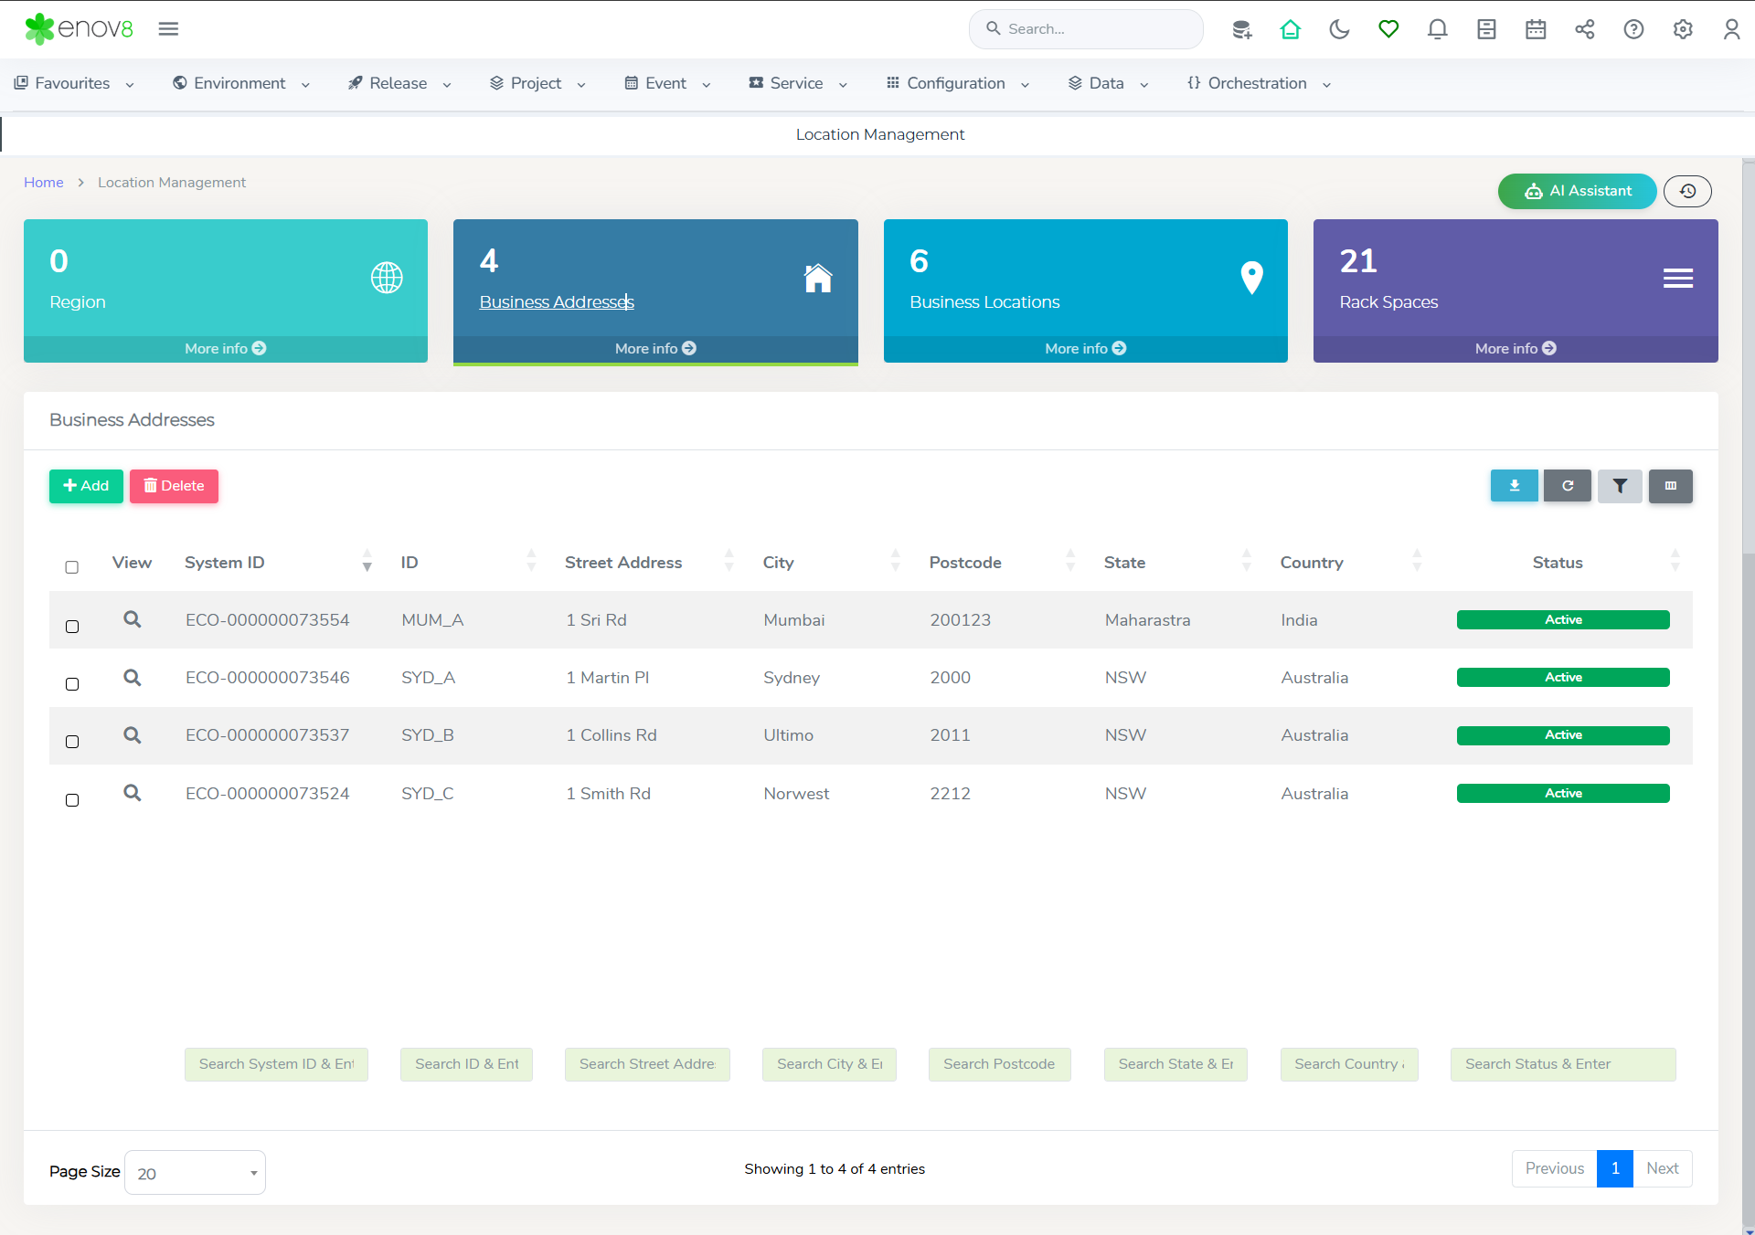Toggle the hamburger sidebar menu icon
This screenshot has width=1755, height=1235.
click(168, 29)
